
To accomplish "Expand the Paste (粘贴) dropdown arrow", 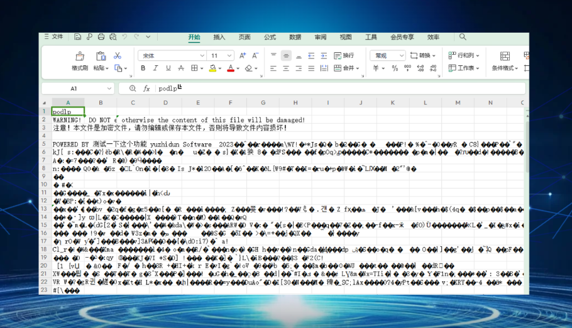I will pos(107,68).
